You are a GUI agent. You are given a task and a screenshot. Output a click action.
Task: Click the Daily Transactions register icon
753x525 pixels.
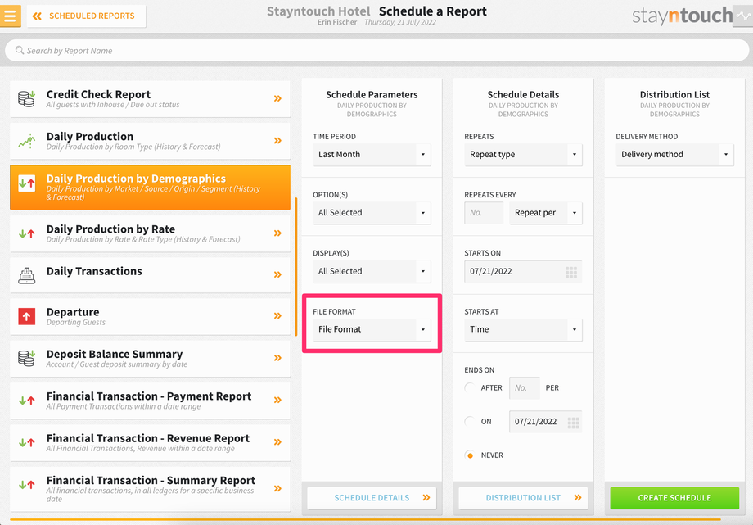[x=27, y=275]
